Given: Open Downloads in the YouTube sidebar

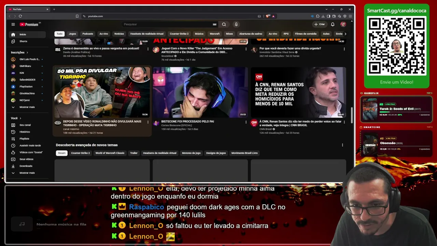Looking at the screenshot, I should (x=27, y=166).
